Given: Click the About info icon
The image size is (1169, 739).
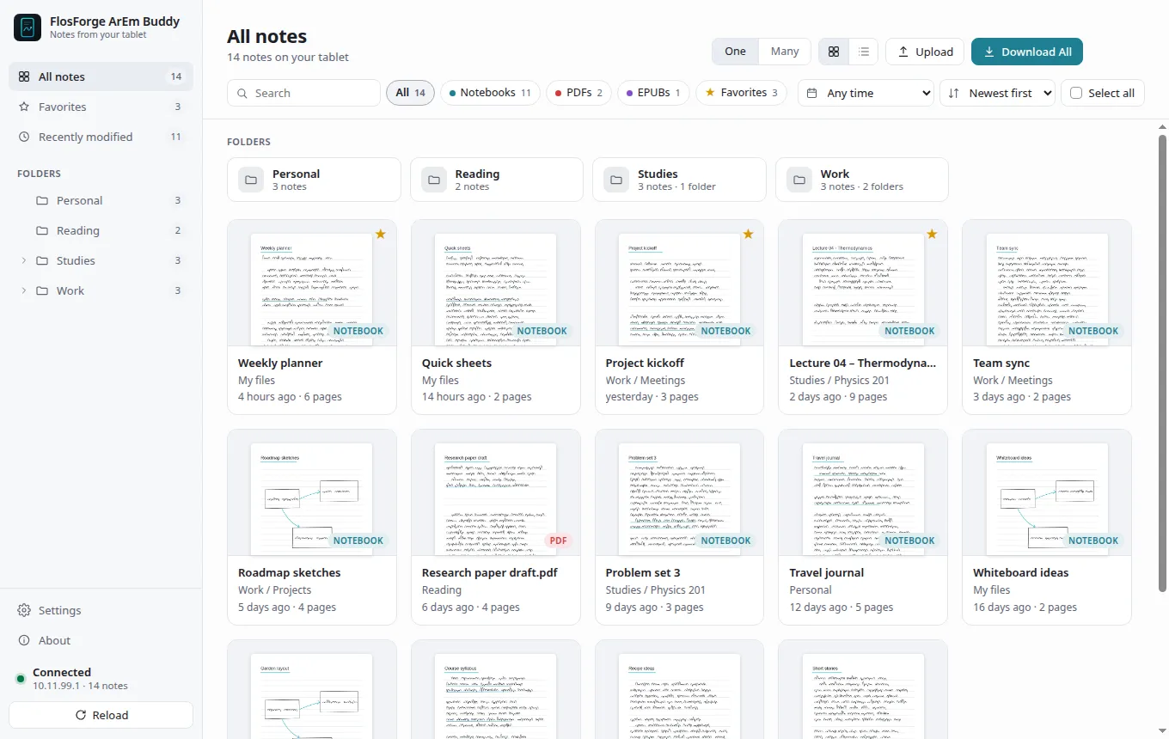Looking at the screenshot, I should coord(24,640).
